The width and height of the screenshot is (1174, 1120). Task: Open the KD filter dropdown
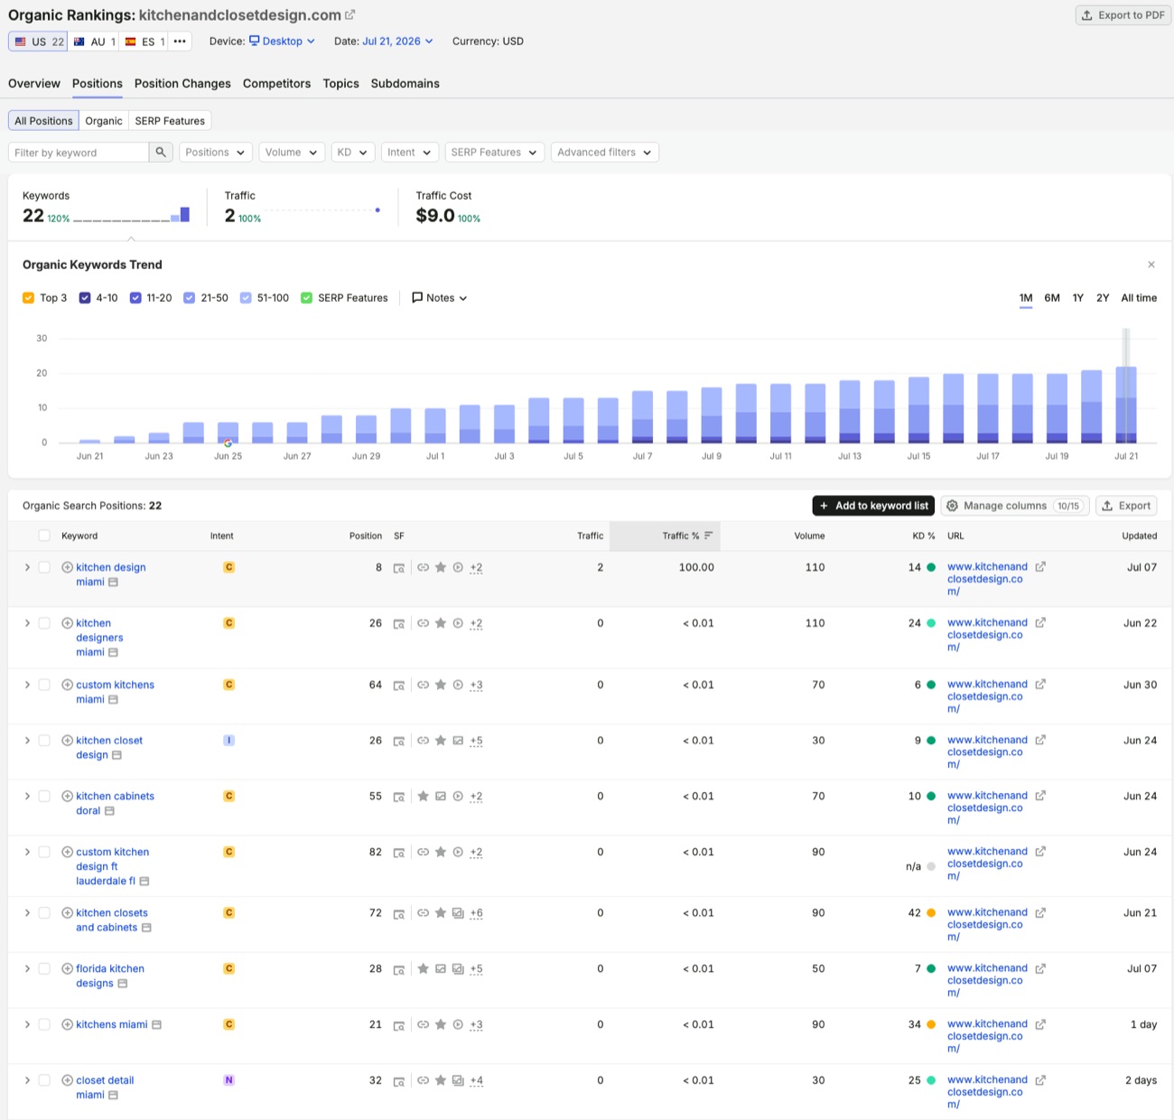click(x=353, y=153)
